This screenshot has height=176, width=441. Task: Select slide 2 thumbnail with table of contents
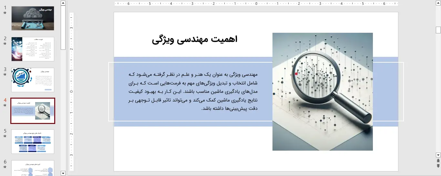[x=33, y=49]
